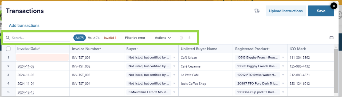342x97 pixels.
Task: Expand the Actions dropdown
Action: [x=163, y=38]
